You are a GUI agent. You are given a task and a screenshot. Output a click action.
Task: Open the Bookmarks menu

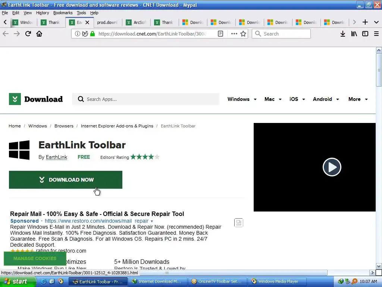coord(63,13)
